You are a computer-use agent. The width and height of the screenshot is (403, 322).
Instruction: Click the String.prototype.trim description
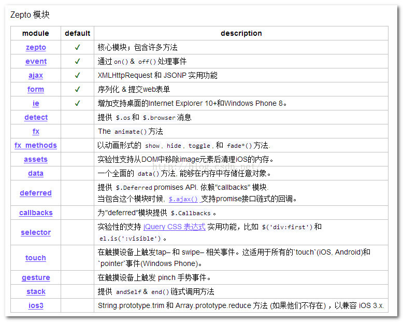point(241,305)
